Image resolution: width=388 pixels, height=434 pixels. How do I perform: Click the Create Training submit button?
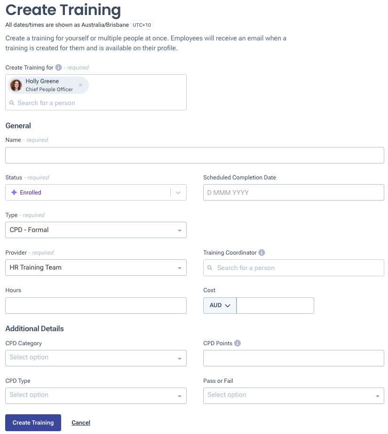(x=33, y=422)
